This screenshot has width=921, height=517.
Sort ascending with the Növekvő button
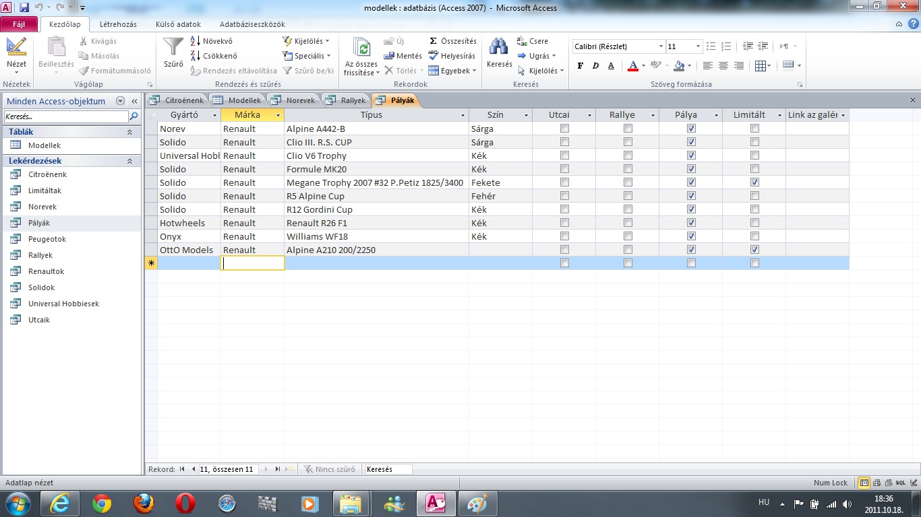pyautogui.click(x=212, y=41)
